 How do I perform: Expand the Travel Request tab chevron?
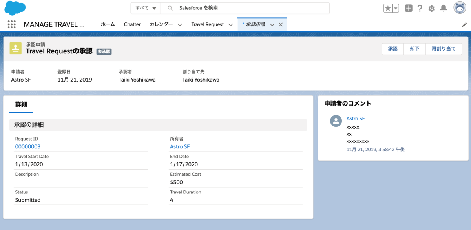pyautogui.click(x=231, y=25)
